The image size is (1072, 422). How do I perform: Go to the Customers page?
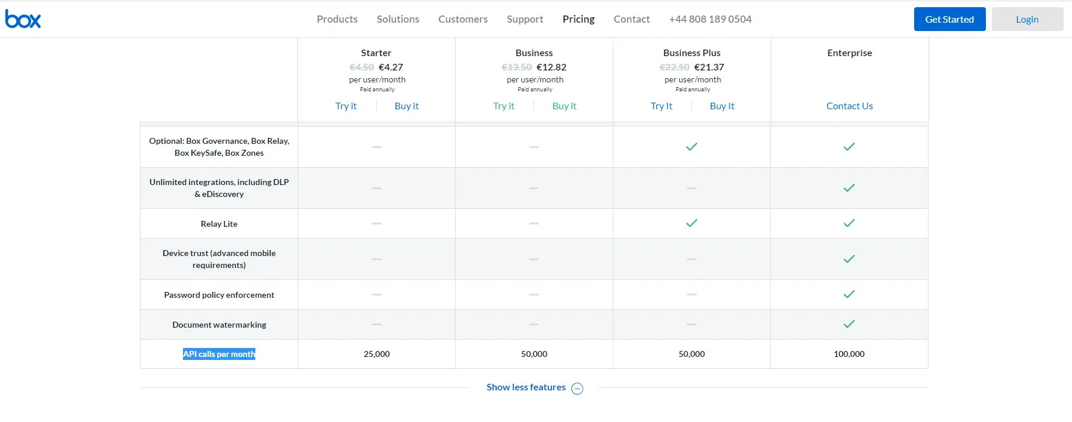(463, 19)
